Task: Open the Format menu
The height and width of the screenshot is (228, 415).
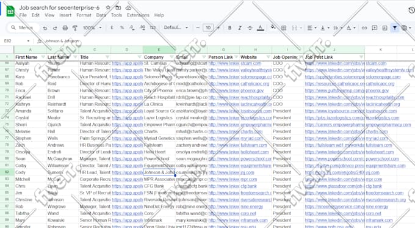Action: pos(84,15)
